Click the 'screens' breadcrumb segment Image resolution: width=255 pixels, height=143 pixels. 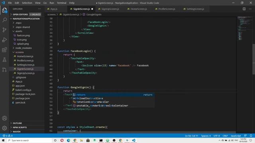(51, 14)
